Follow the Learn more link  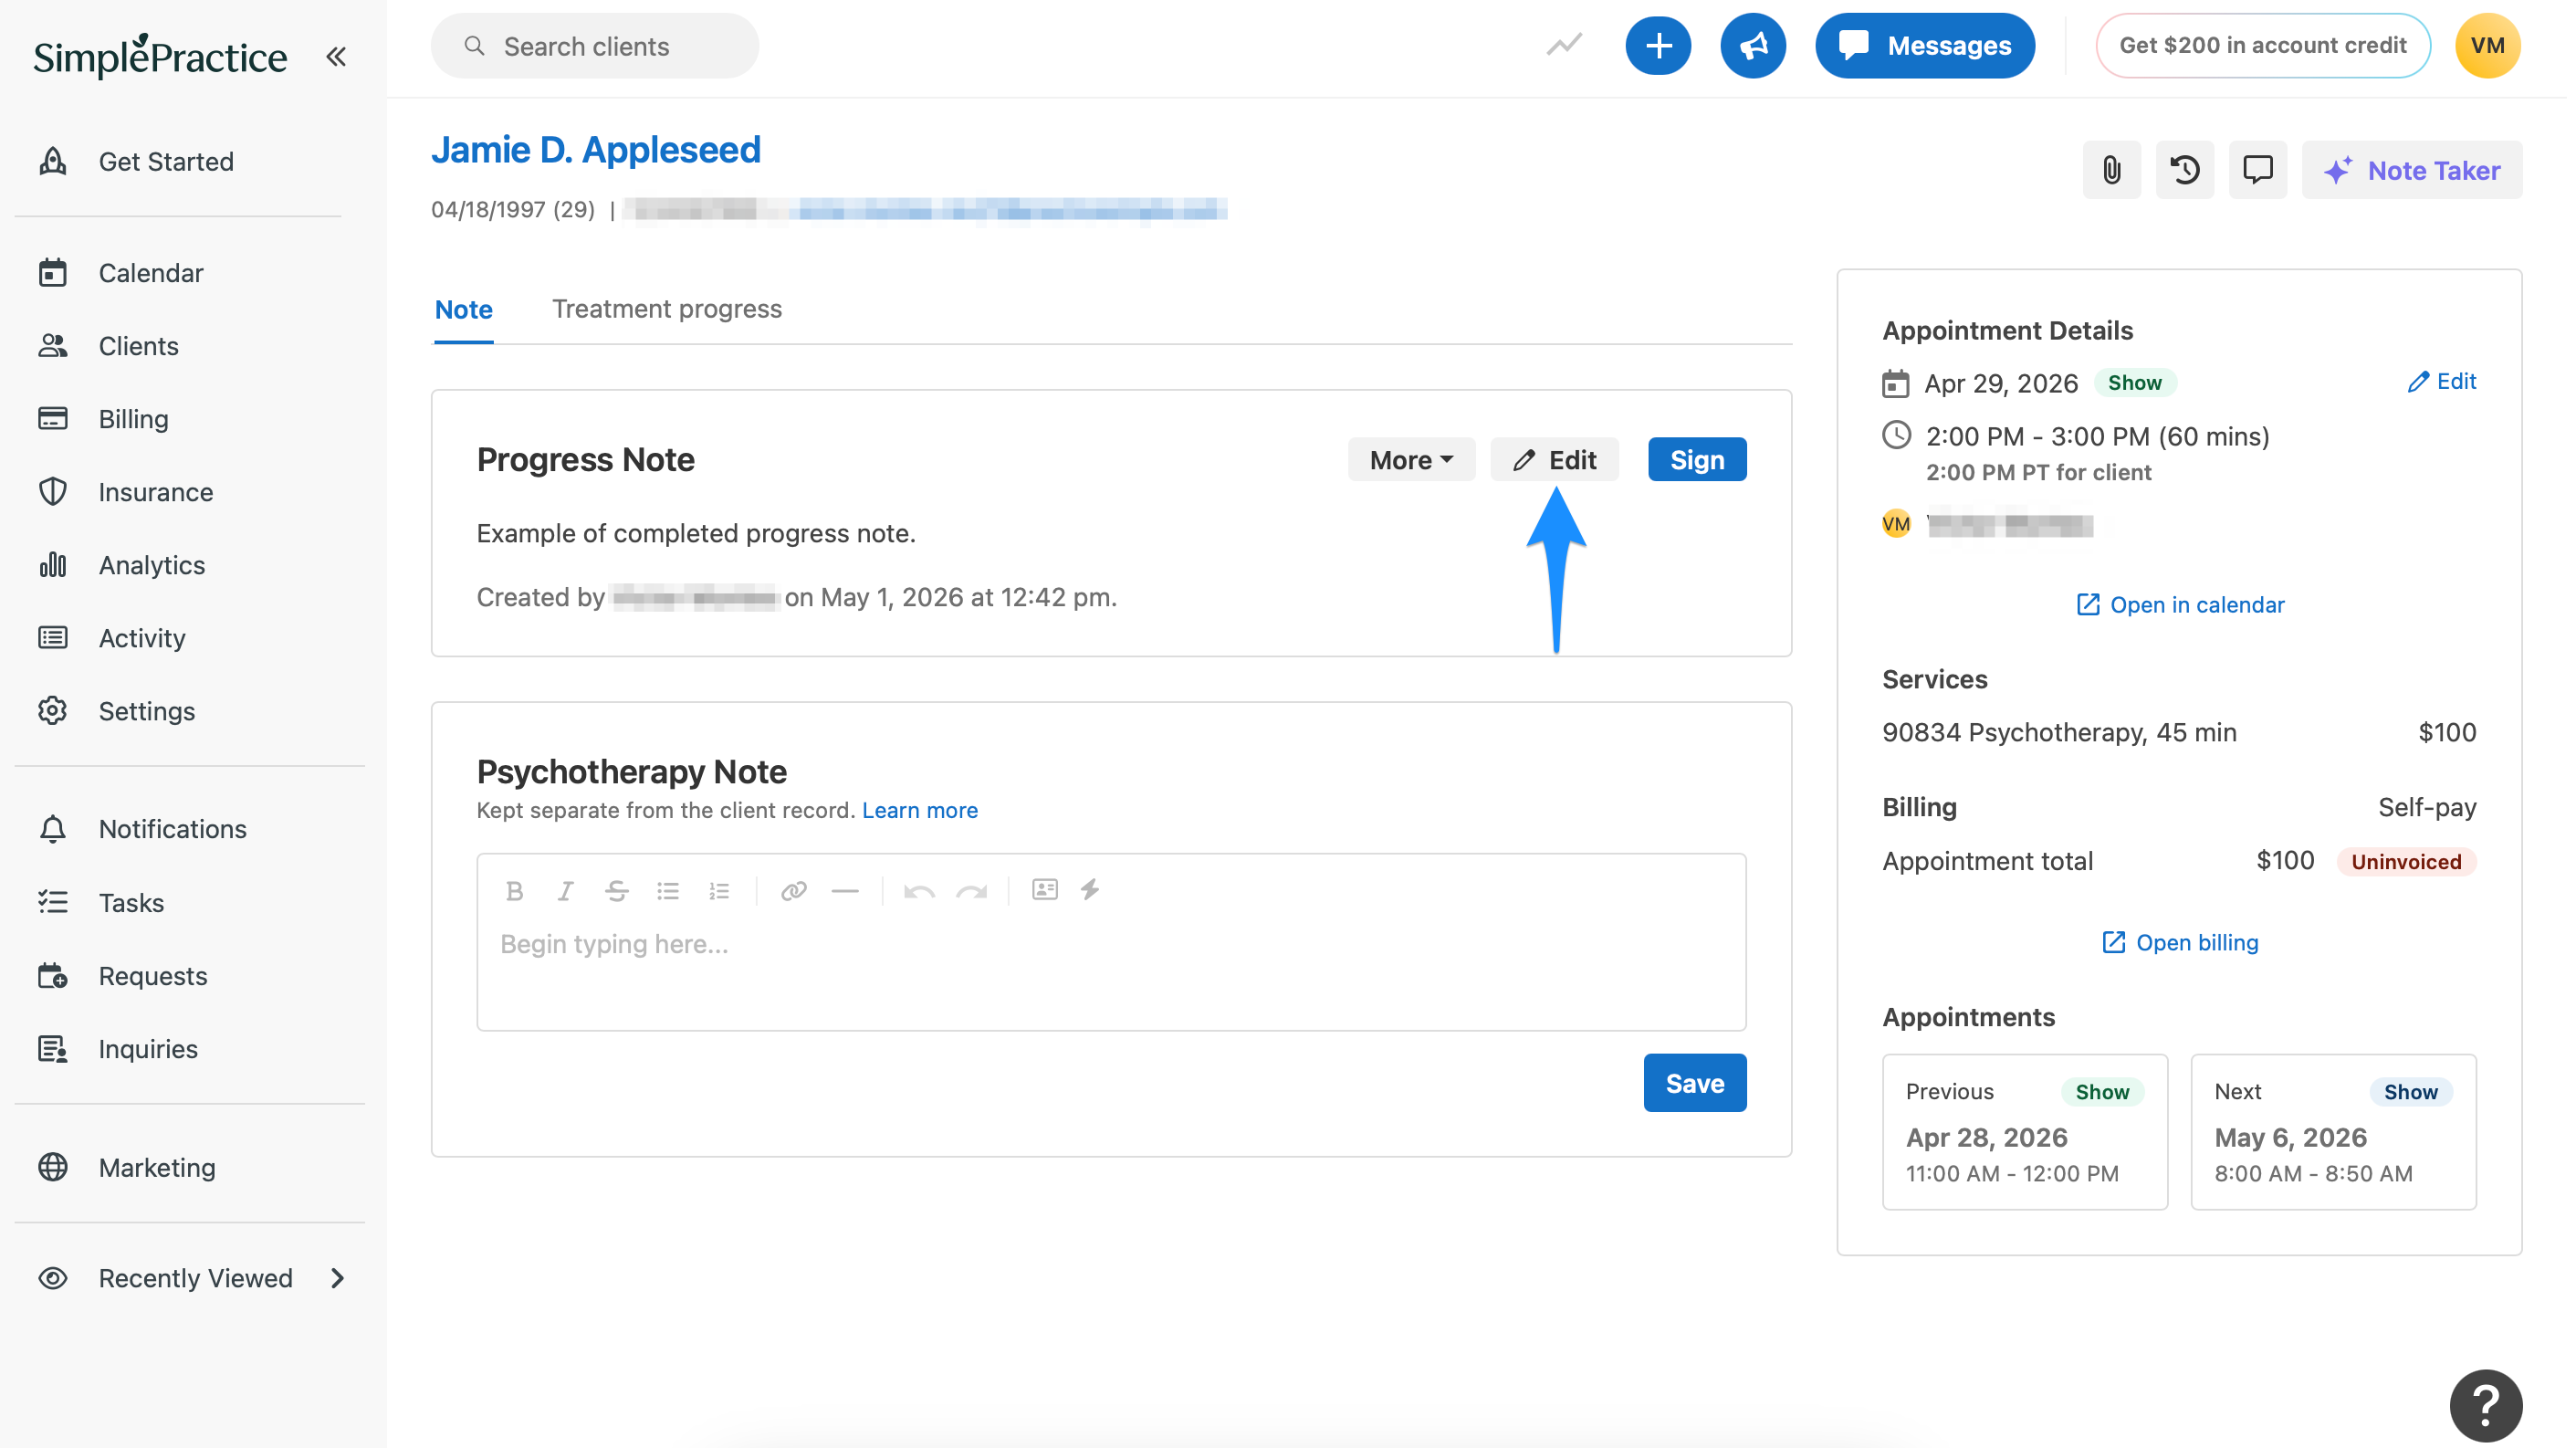tap(920, 810)
